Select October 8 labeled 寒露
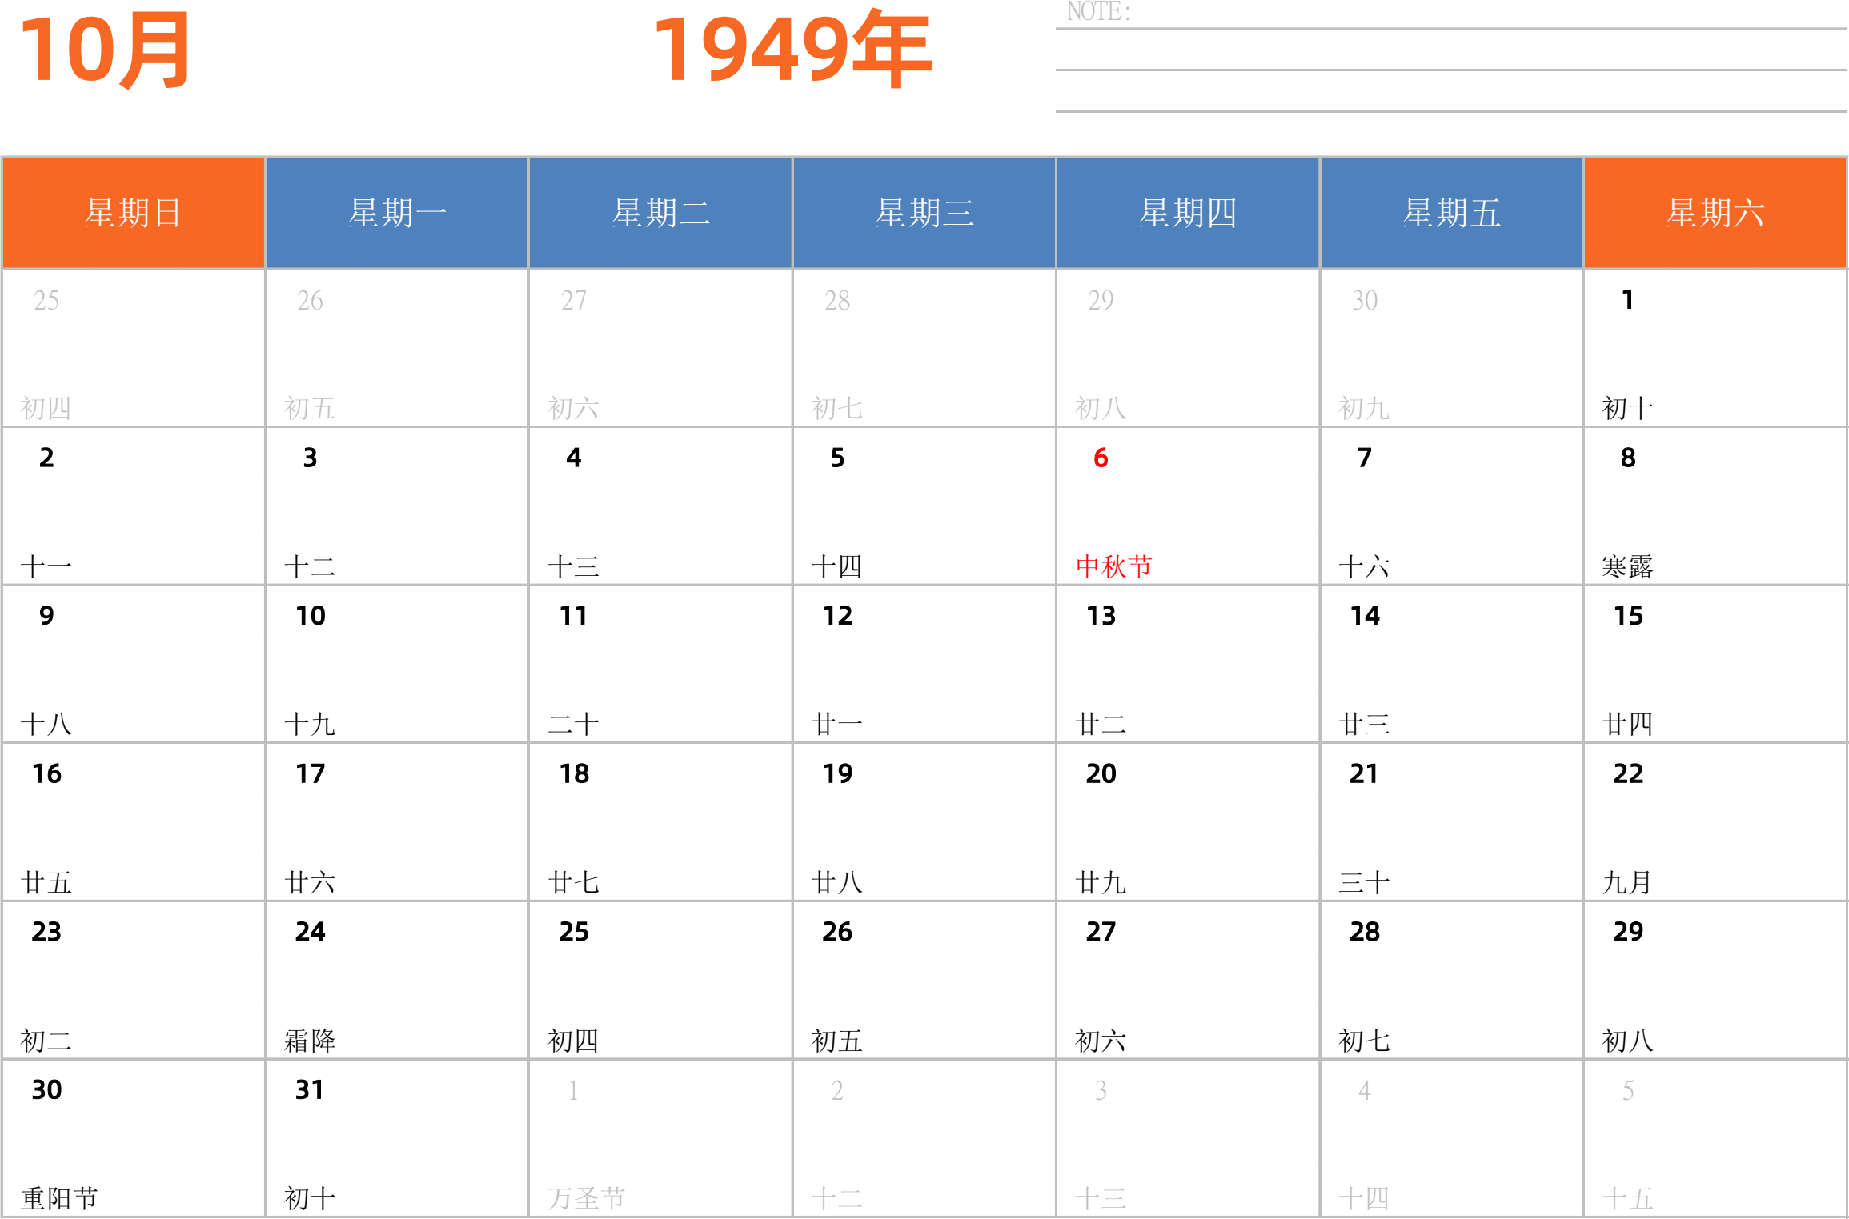The image size is (1849, 1219). (x=1715, y=506)
